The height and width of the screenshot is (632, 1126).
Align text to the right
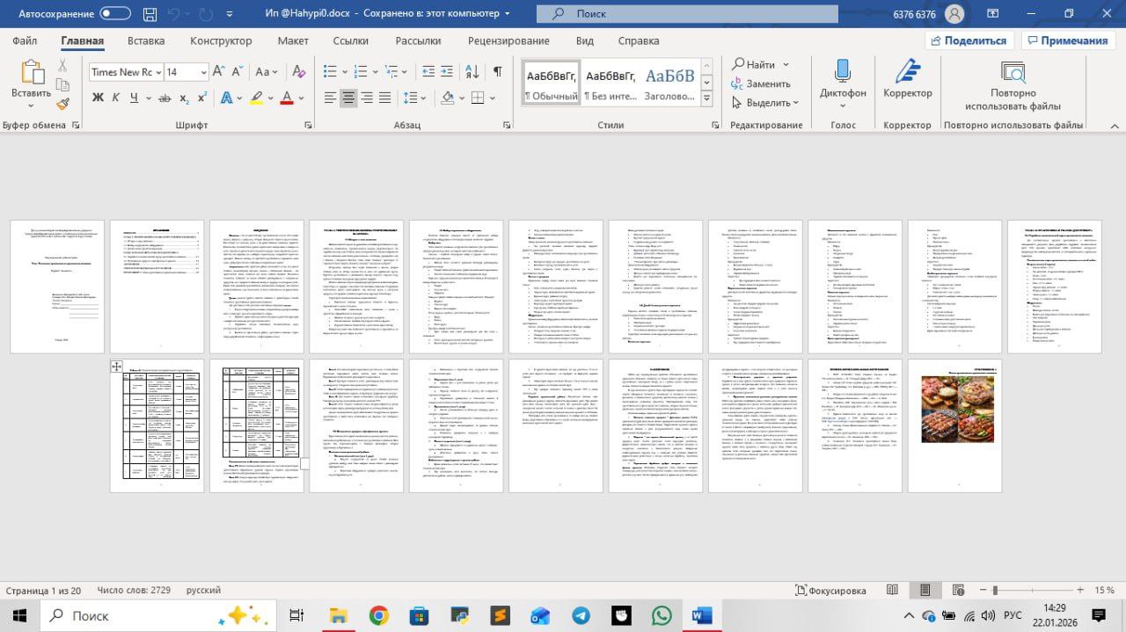(x=368, y=98)
